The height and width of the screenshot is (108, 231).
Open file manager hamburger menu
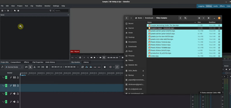tap(208, 18)
